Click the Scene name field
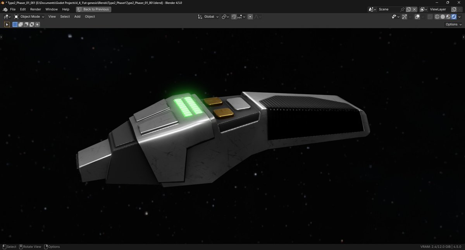465x250 pixels. [x=389, y=9]
